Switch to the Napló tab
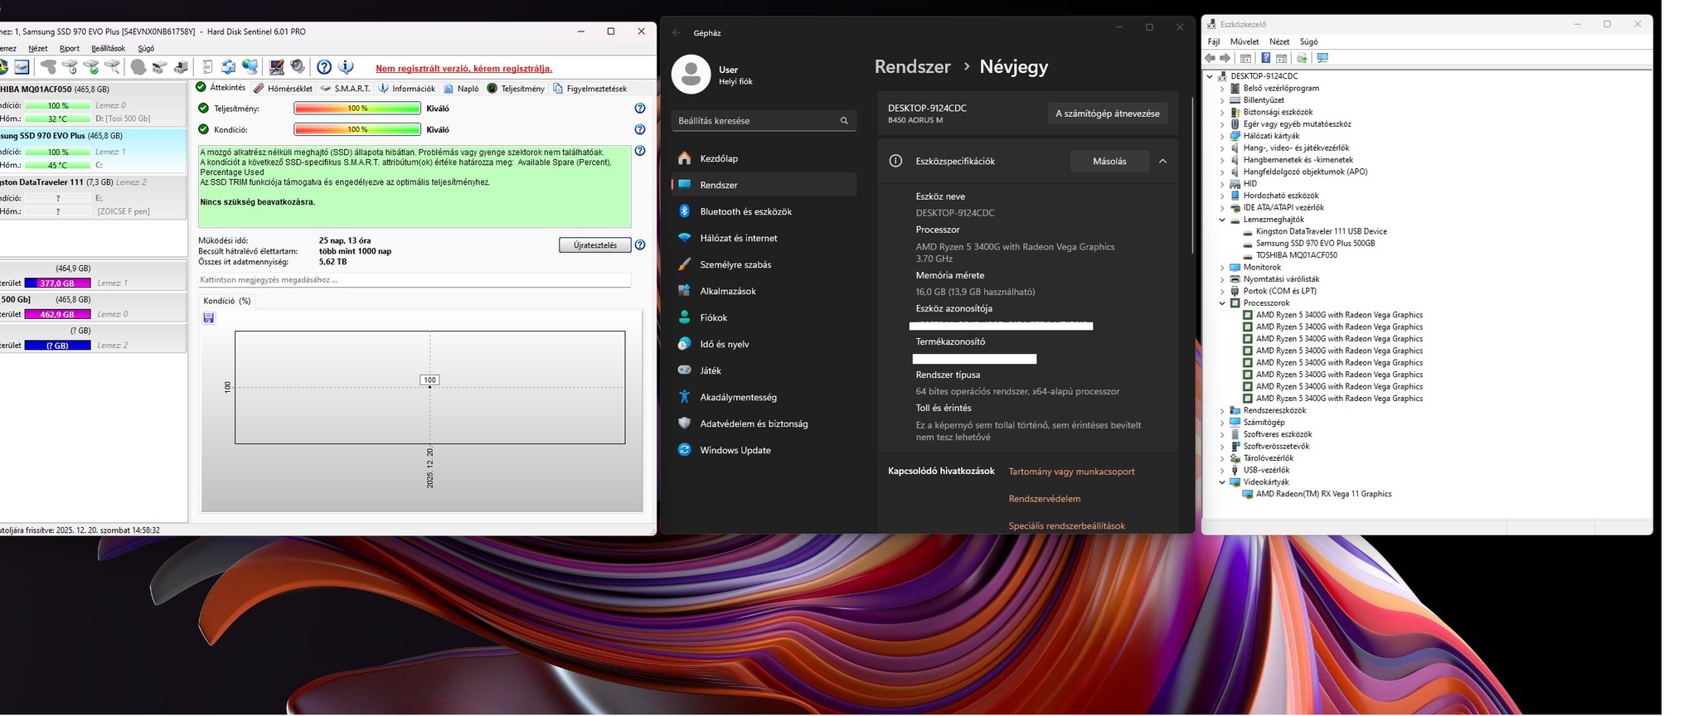This screenshot has height=716, width=1698. coord(461,89)
